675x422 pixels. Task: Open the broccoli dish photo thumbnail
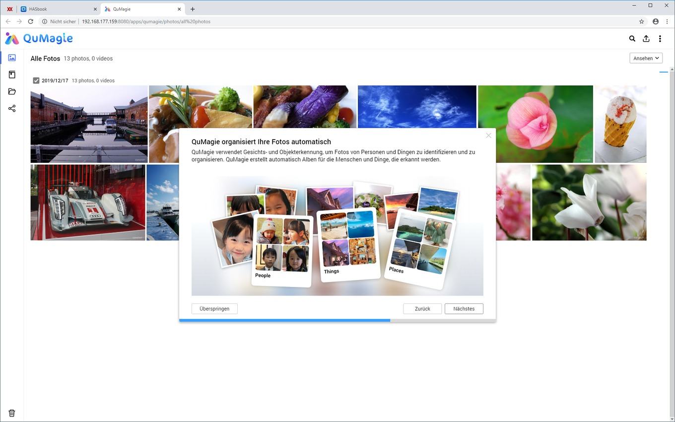tap(201, 107)
